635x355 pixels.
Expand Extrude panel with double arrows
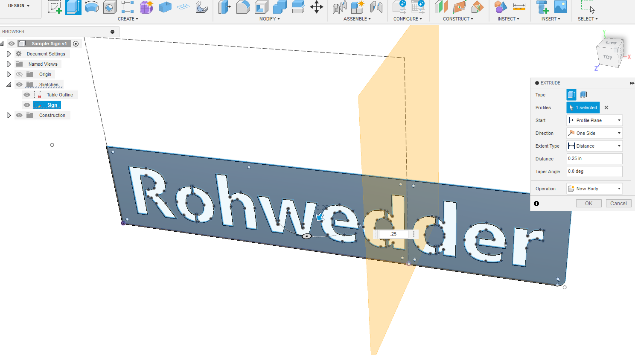pyautogui.click(x=632, y=83)
